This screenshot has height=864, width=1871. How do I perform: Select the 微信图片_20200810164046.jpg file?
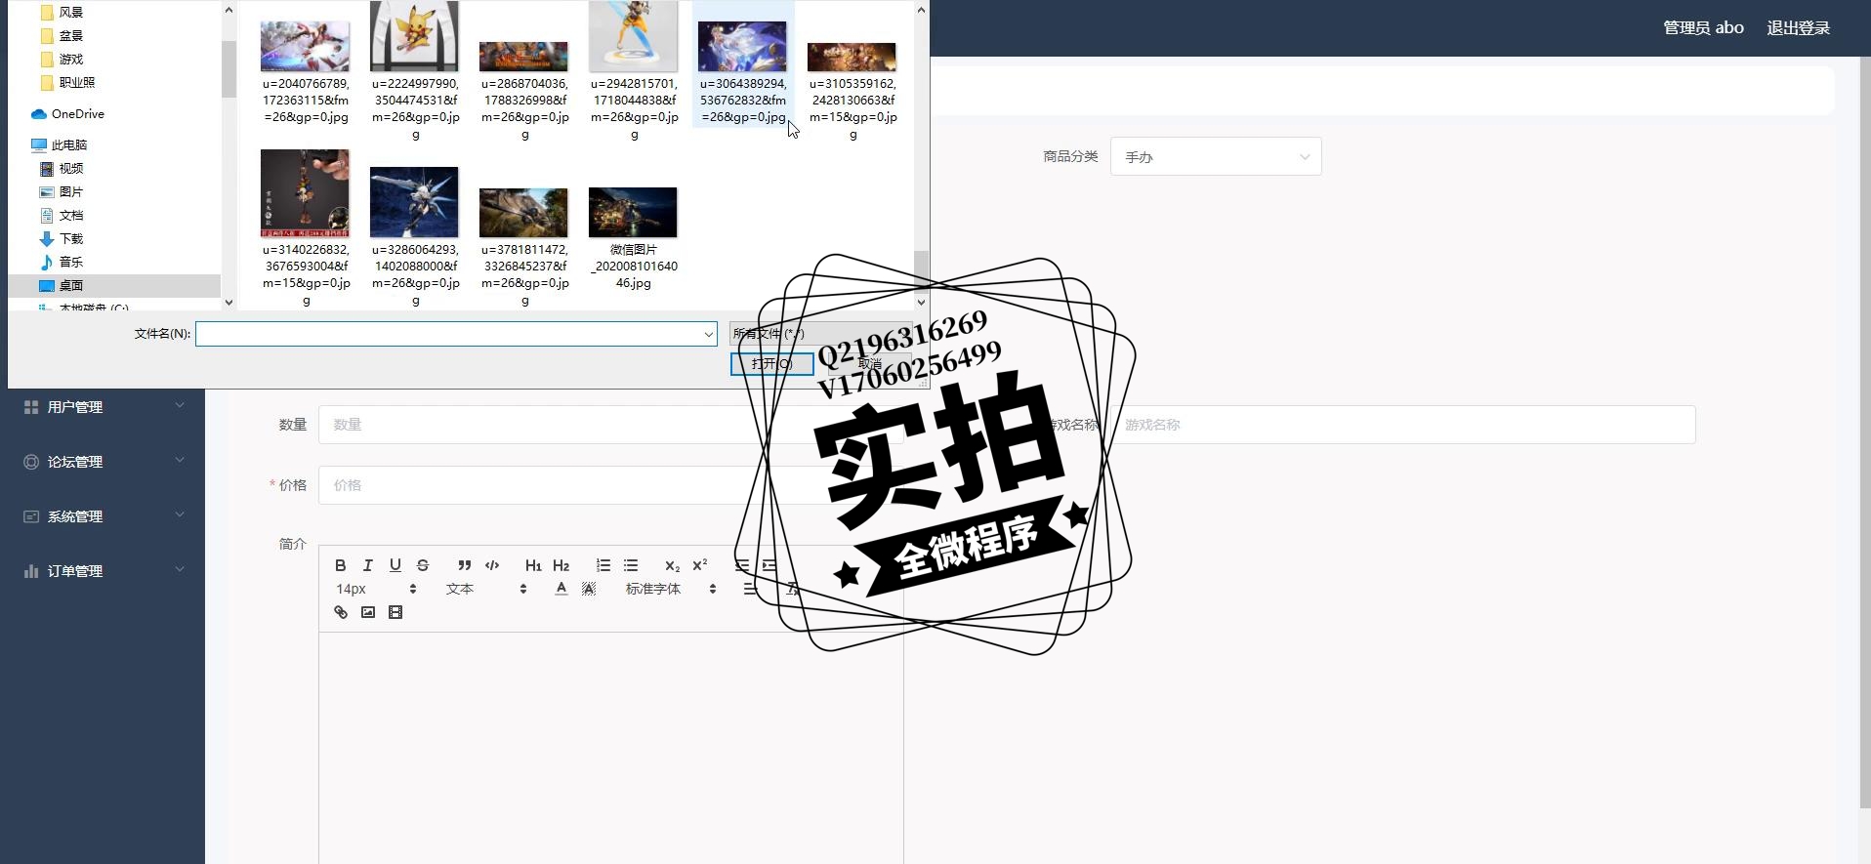click(634, 238)
